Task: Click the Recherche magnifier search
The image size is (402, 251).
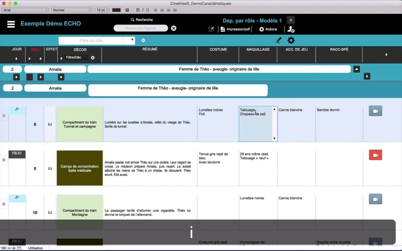Action: coord(142,20)
